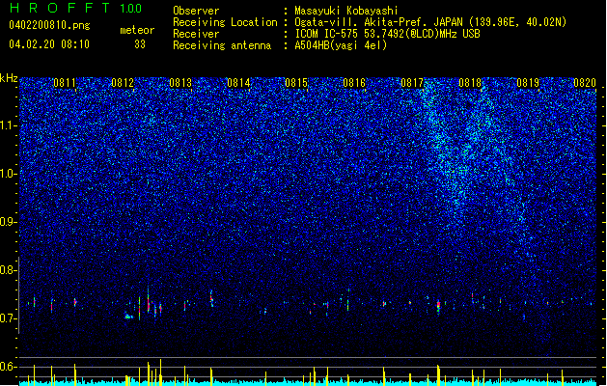Click the HROFFT title text
The width and height of the screenshot is (607, 386).
(x=60, y=8)
